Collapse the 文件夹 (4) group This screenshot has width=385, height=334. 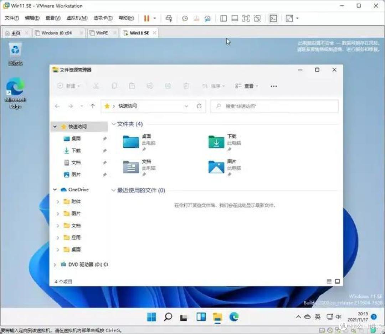pos(113,124)
